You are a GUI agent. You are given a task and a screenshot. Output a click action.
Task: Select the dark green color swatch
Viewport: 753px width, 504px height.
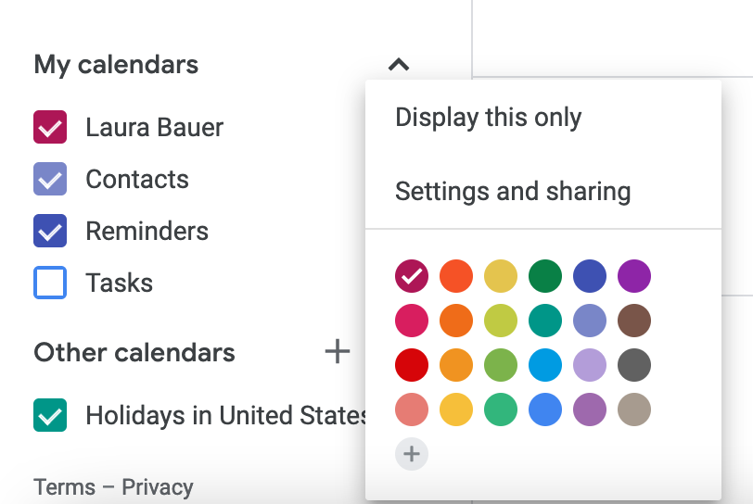(x=545, y=276)
